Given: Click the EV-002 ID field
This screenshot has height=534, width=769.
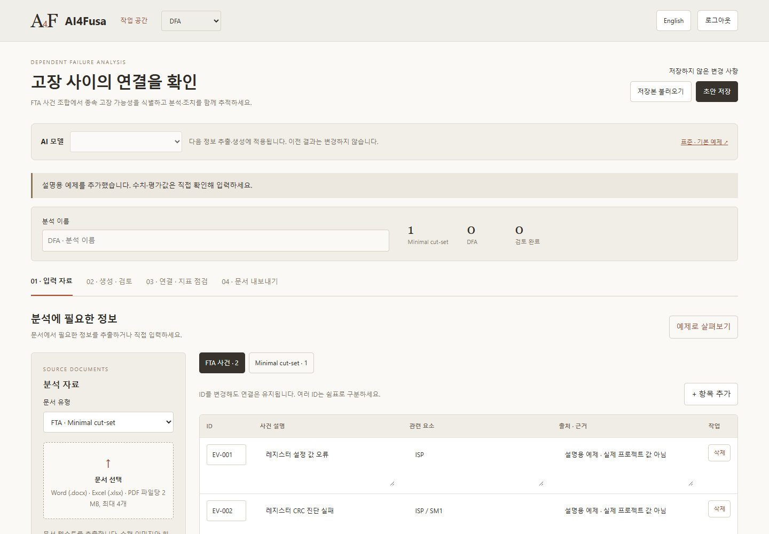Looking at the screenshot, I should tap(226, 511).
